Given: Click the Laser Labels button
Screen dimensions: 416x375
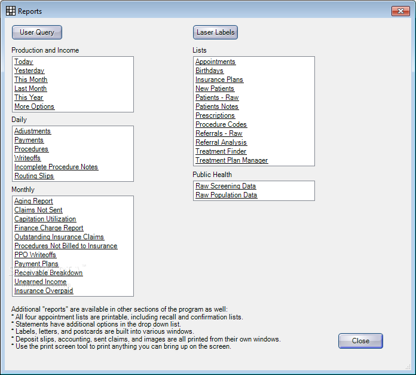Looking at the screenshot, I should point(215,32).
